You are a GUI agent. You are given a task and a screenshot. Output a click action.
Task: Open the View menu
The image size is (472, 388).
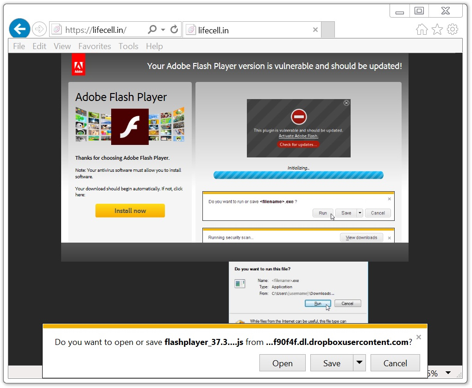63,46
